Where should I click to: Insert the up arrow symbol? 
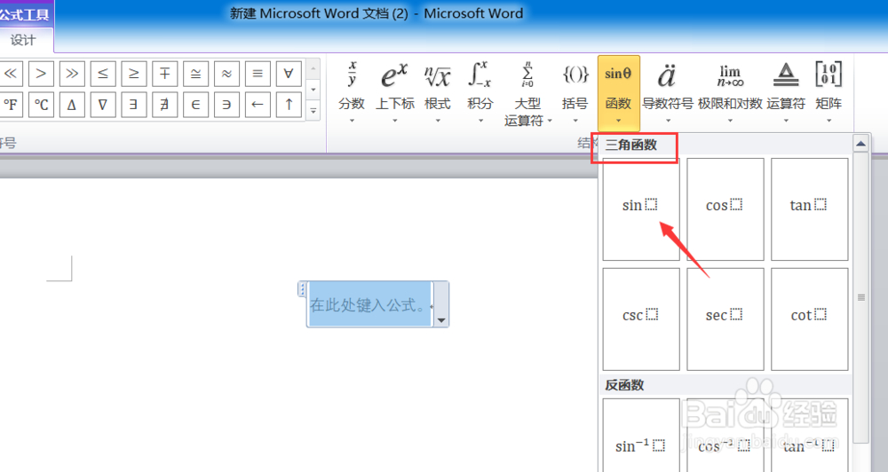pyautogui.click(x=289, y=105)
